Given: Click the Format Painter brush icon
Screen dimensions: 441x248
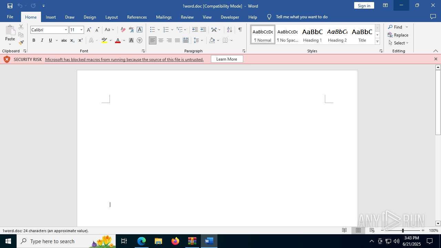Looking at the screenshot, I should coord(21,43).
